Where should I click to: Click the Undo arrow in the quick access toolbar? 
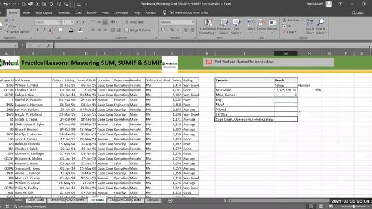click(x=5, y=4)
